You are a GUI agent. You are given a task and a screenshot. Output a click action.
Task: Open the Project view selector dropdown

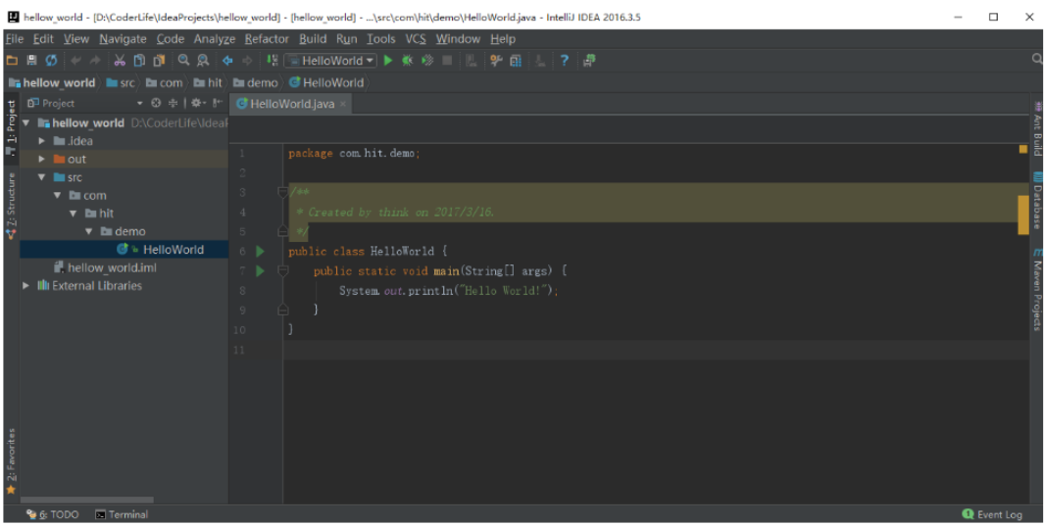140,103
